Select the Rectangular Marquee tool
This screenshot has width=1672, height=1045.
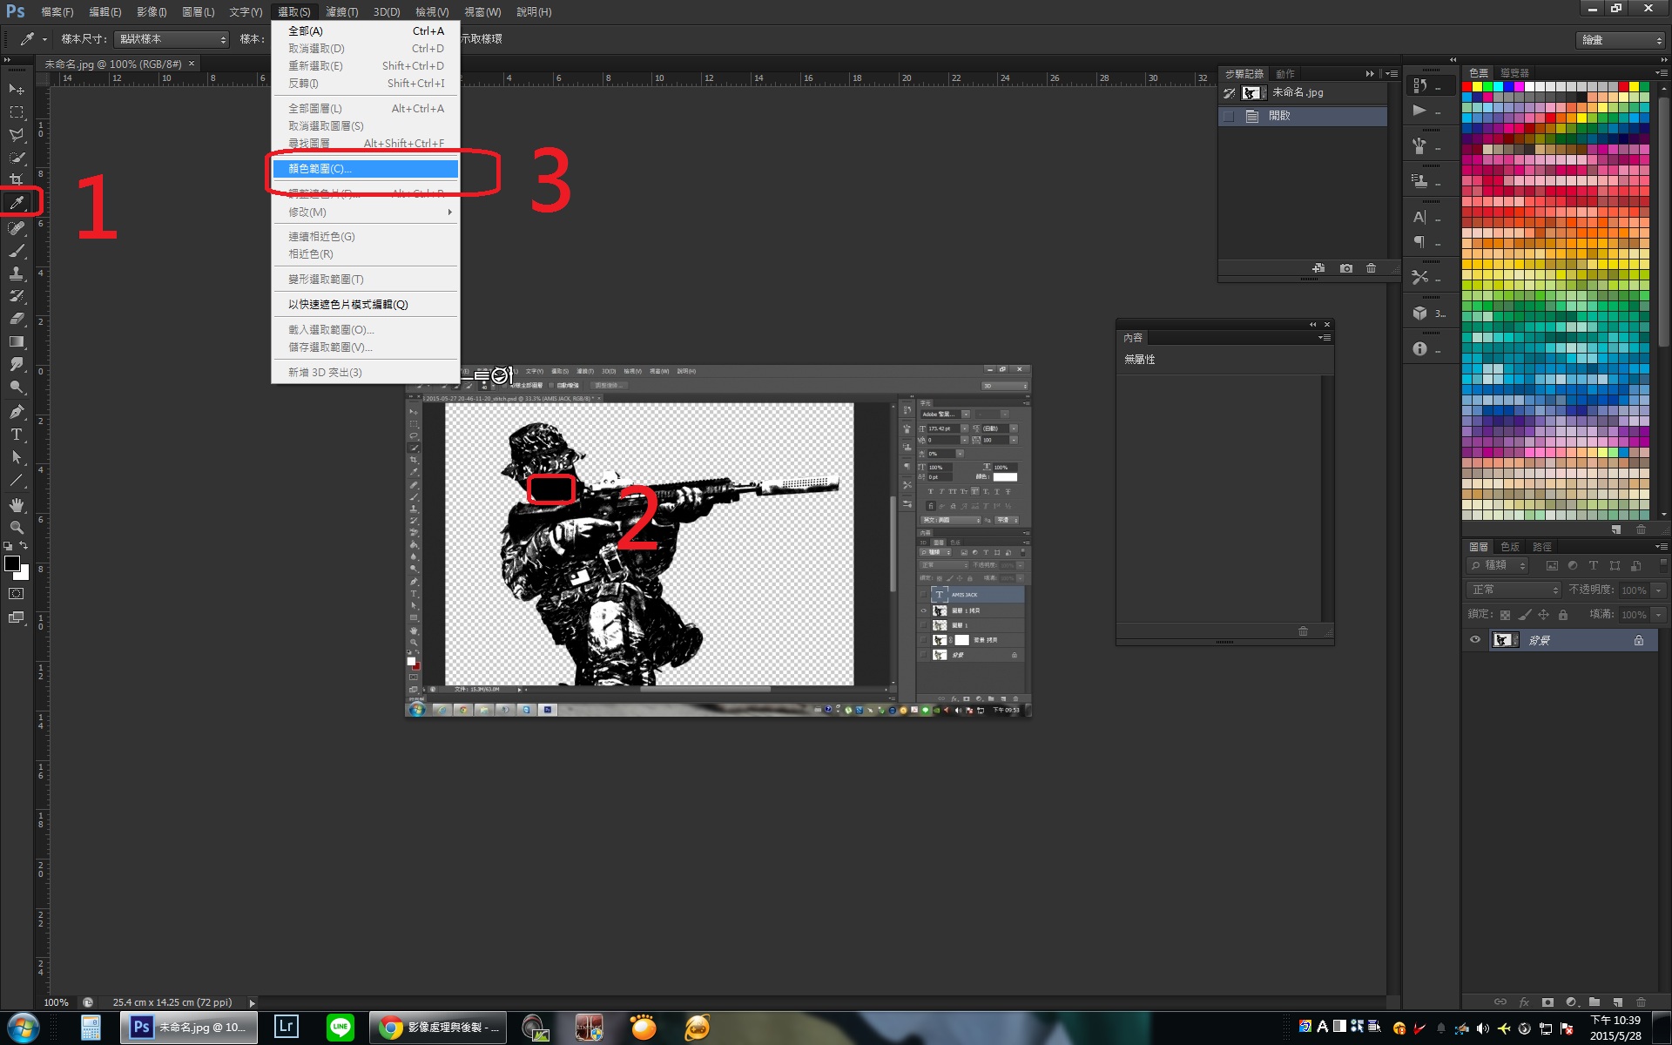point(17,112)
